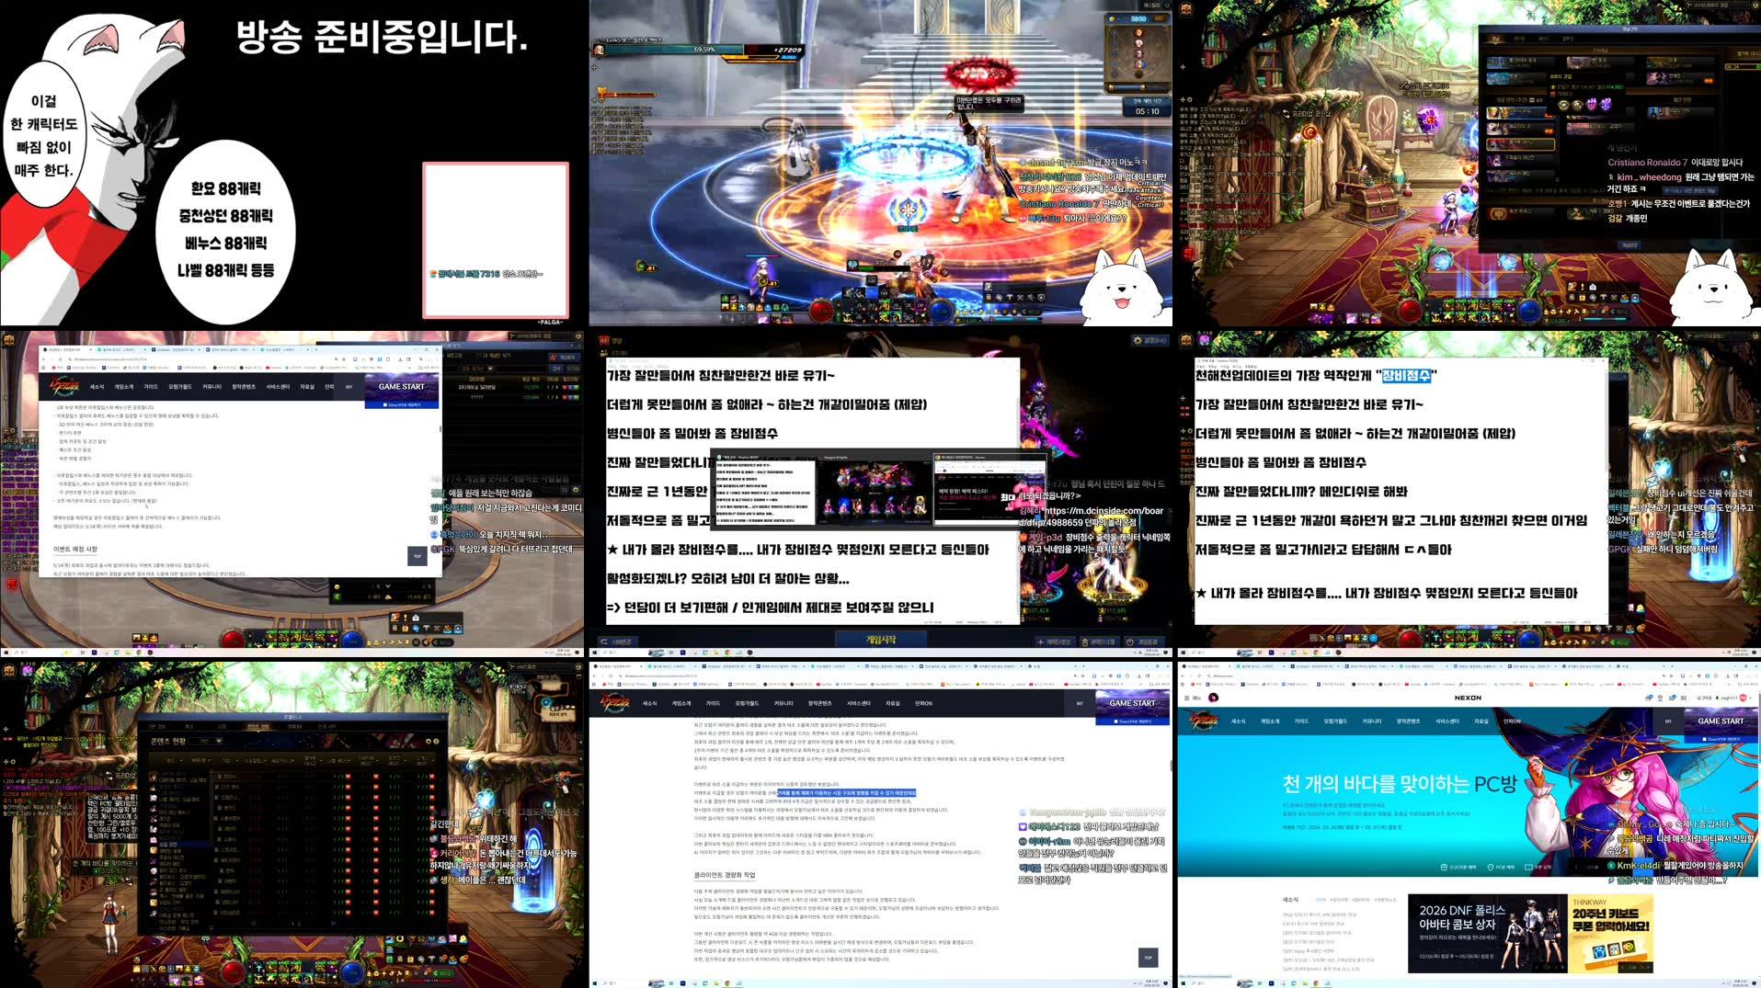Screen dimensions: 1761x988
Task: Open the THINKWAY 20주년 키보드 쿠폰 banner
Action: (1610, 933)
